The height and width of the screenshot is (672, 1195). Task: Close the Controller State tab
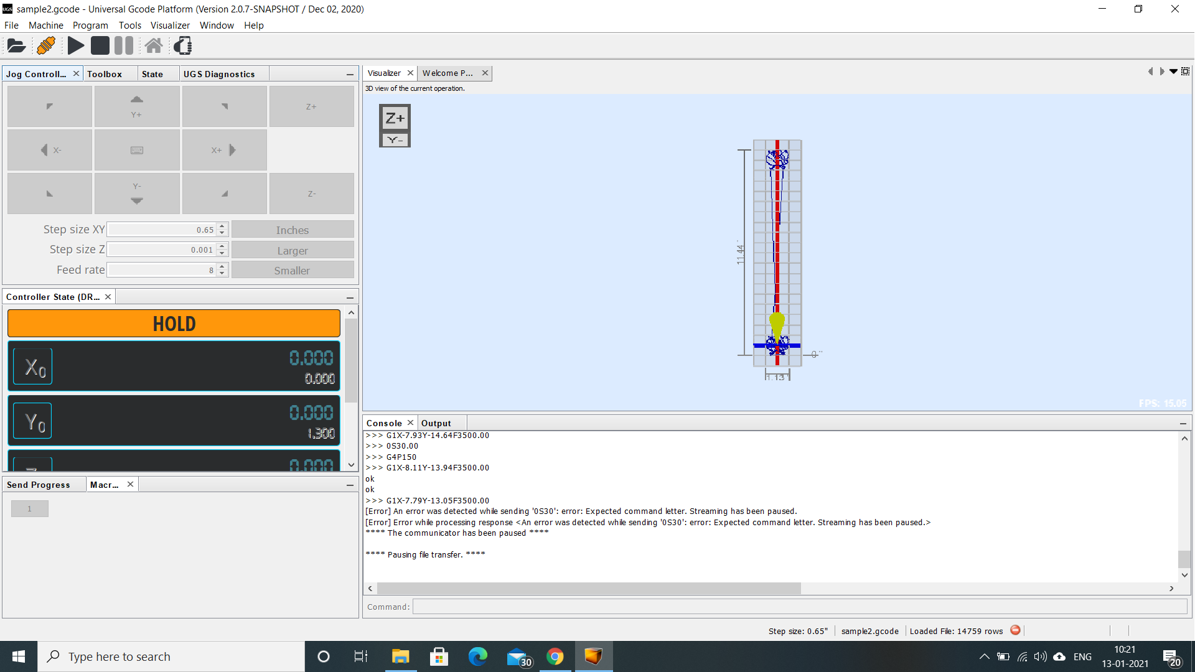pos(108,297)
